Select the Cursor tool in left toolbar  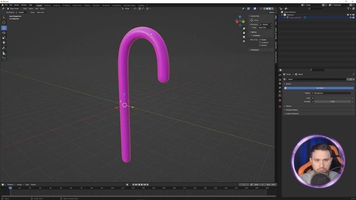click(4, 22)
